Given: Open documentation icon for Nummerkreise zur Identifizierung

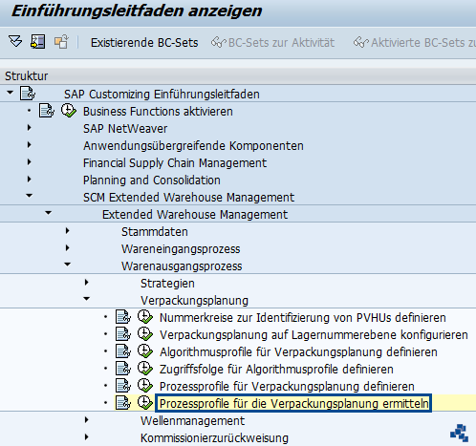Looking at the screenshot, I should click(x=123, y=317).
